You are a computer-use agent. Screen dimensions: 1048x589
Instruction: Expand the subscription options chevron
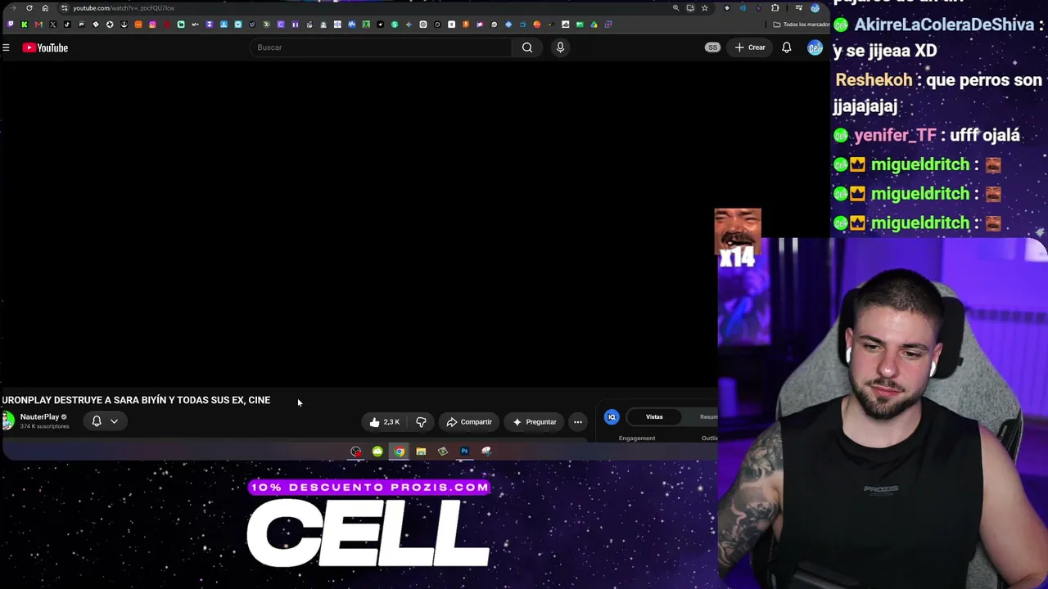pos(115,421)
